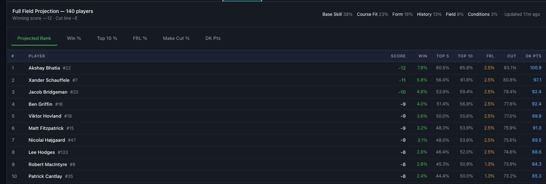The image size is (546, 184).
Task: Click Jacob Bridgeman's name
Action: click(x=48, y=92)
